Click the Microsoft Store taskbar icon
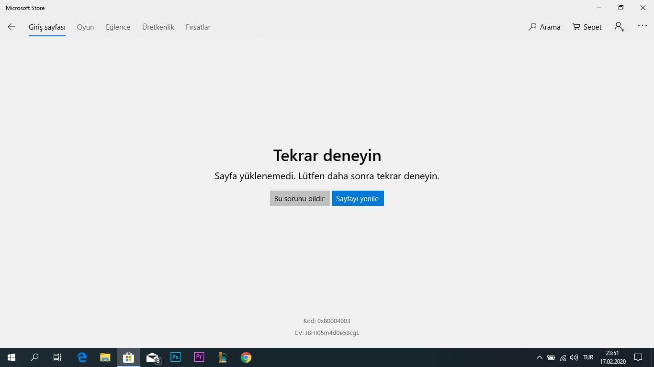The width and height of the screenshot is (654, 367). coord(128,357)
